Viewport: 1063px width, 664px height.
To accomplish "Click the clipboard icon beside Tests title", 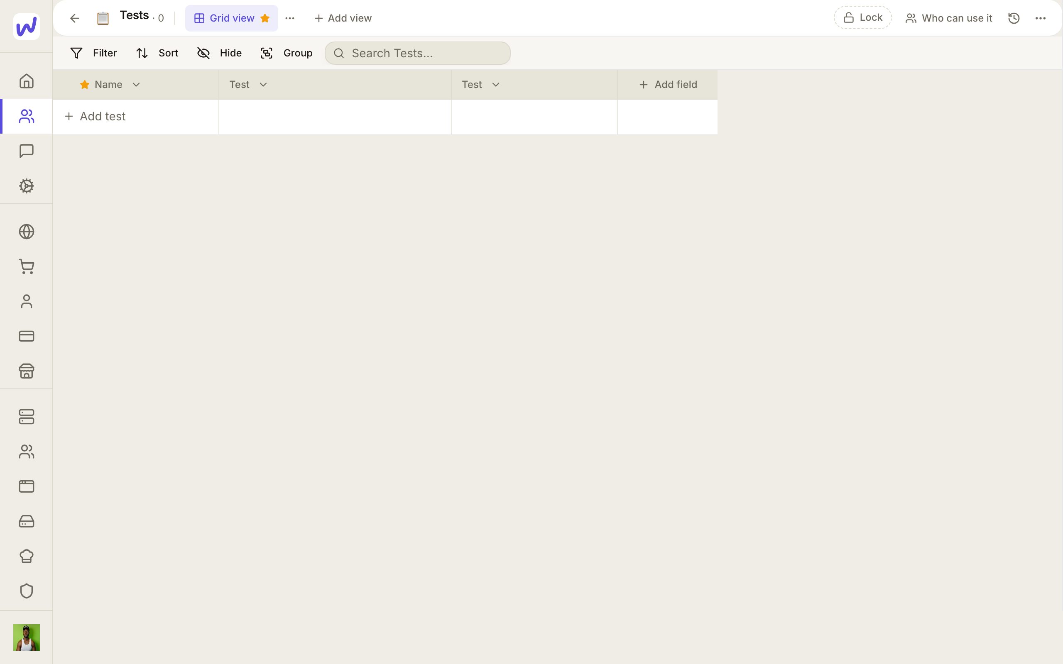I will [103, 18].
